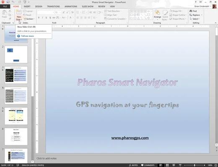Click the Cut scissors icon
This screenshot has height=167, width=218.
[10, 11]
